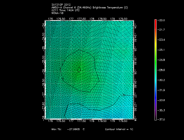Click the 178 longitude label on top axis
184x140 pixels.
click(x=92, y=19)
